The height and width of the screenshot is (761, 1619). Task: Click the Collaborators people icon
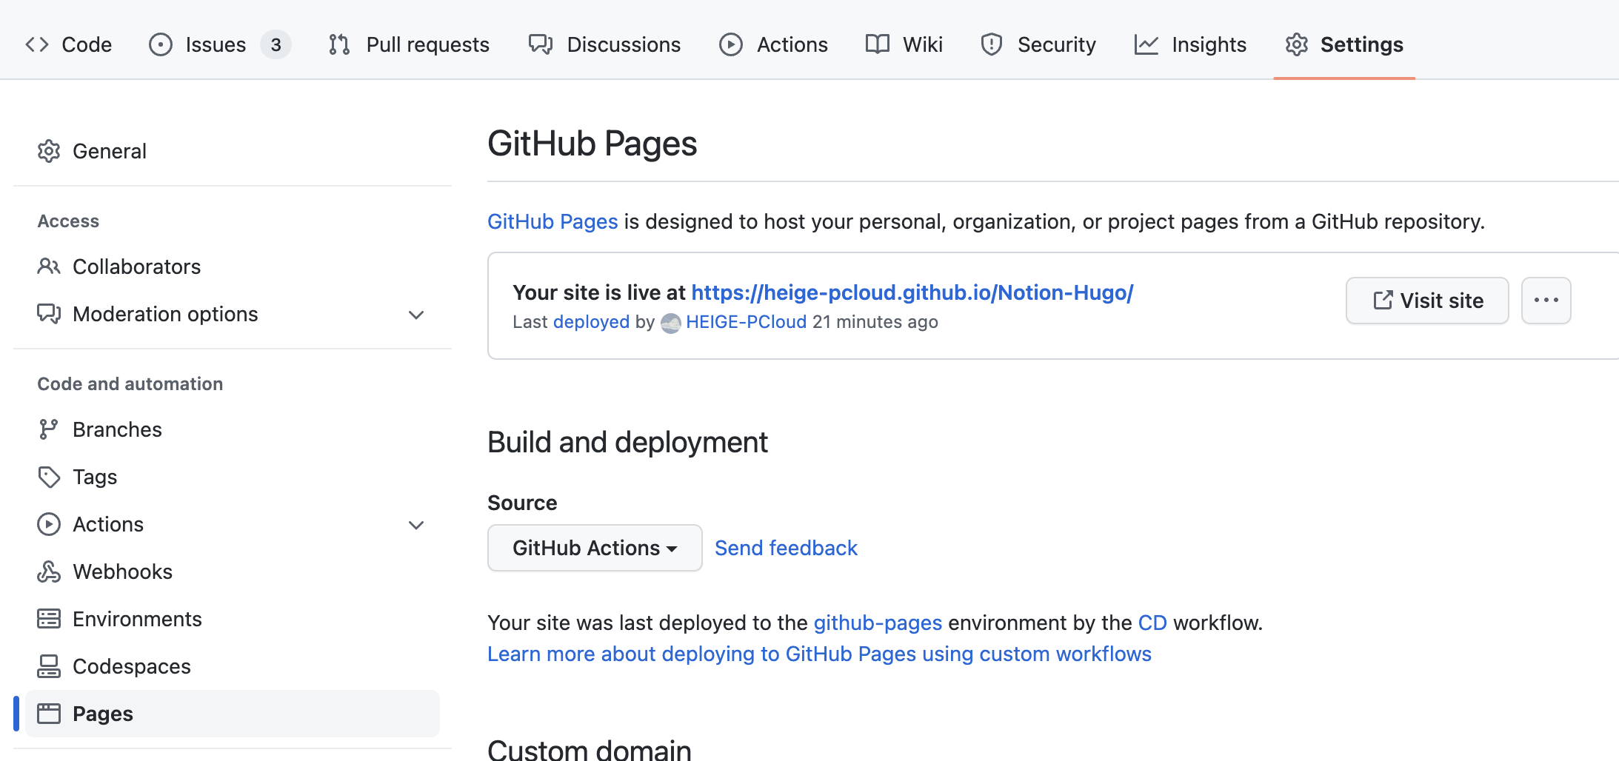[49, 266]
